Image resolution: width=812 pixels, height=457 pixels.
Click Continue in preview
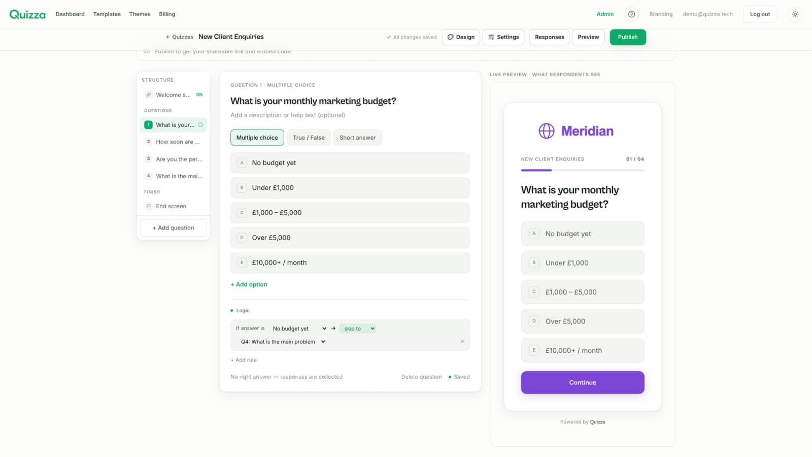pos(583,382)
